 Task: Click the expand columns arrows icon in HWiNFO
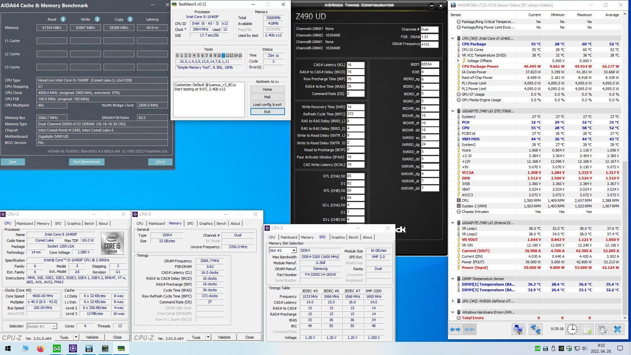pos(455,329)
